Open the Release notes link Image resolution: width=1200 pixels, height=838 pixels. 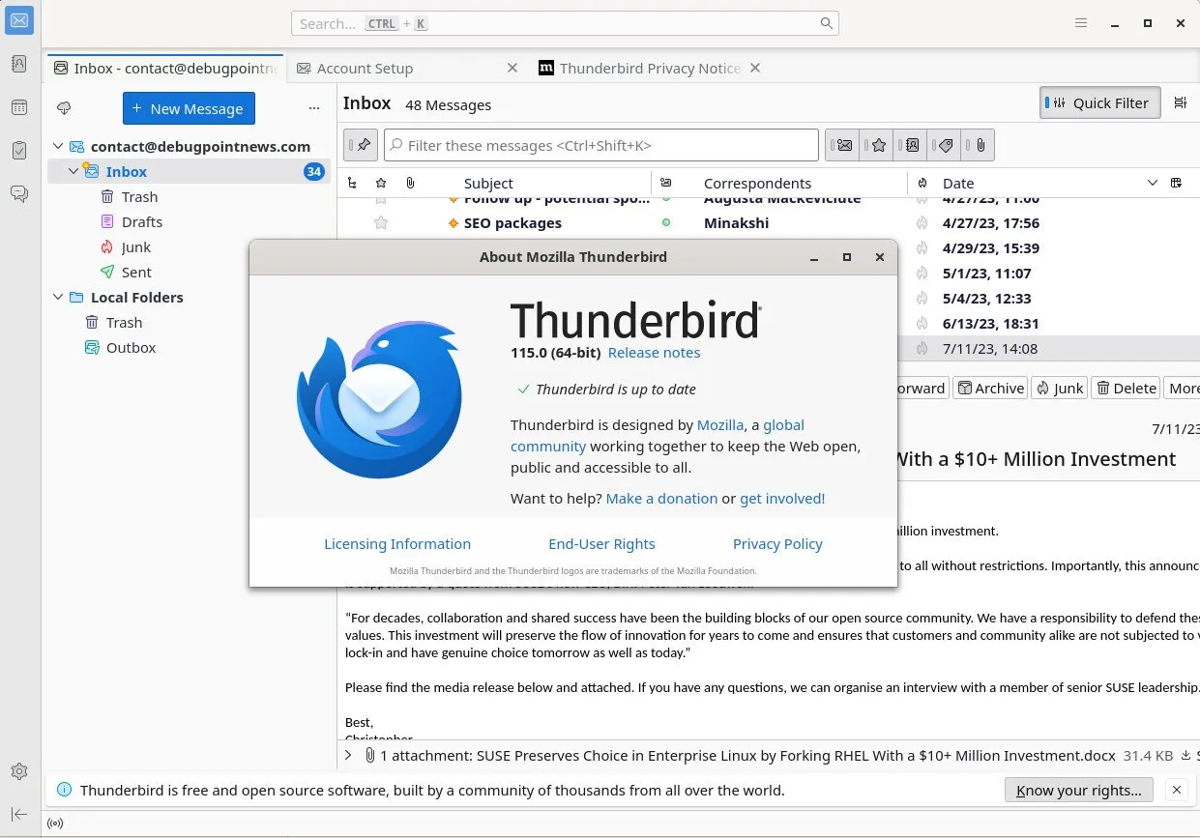pos(655,353)
